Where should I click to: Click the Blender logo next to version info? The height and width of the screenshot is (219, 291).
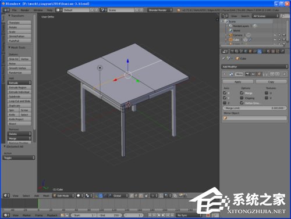179,10
